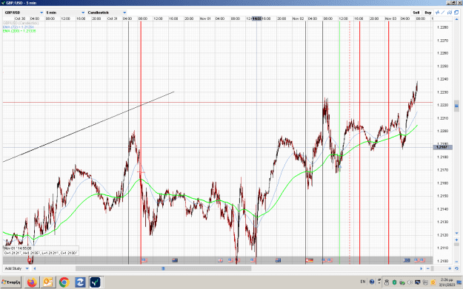463x289 pixels.
Task: Click the vertical zoom plus icon
Action: click(x=456, y=240)
